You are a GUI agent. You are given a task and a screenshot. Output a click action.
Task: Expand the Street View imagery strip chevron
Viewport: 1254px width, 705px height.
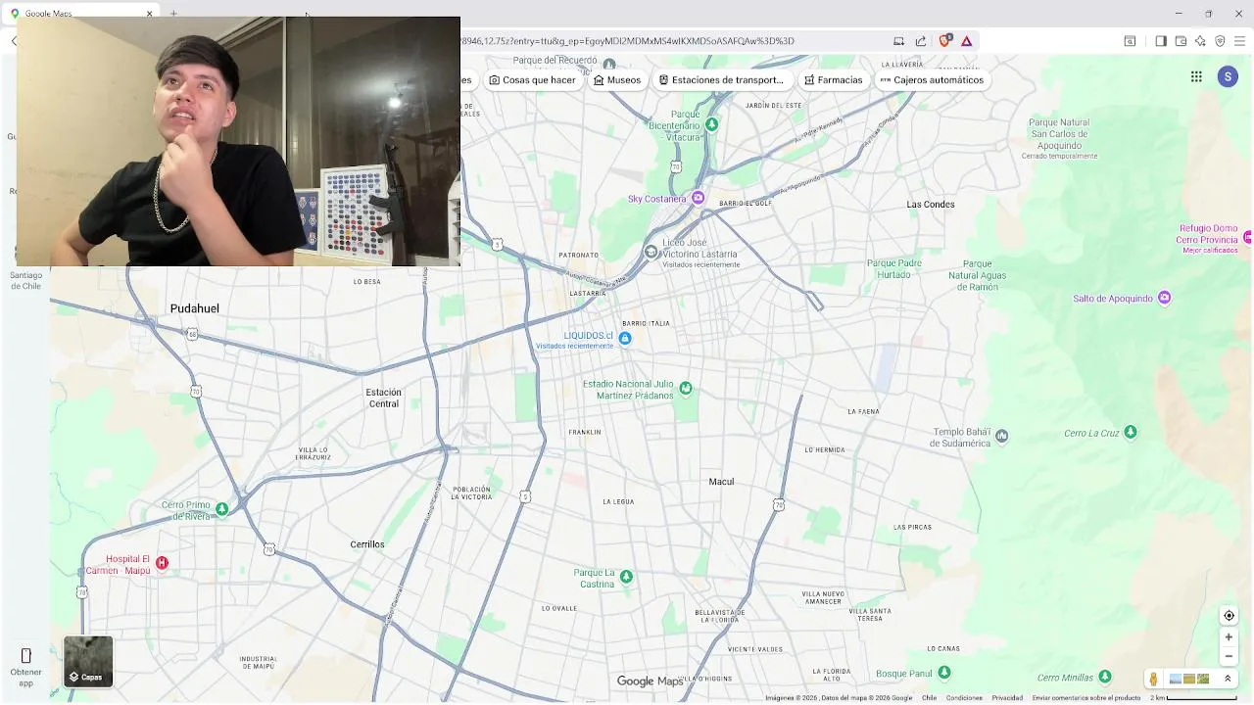pos(1228,679)
